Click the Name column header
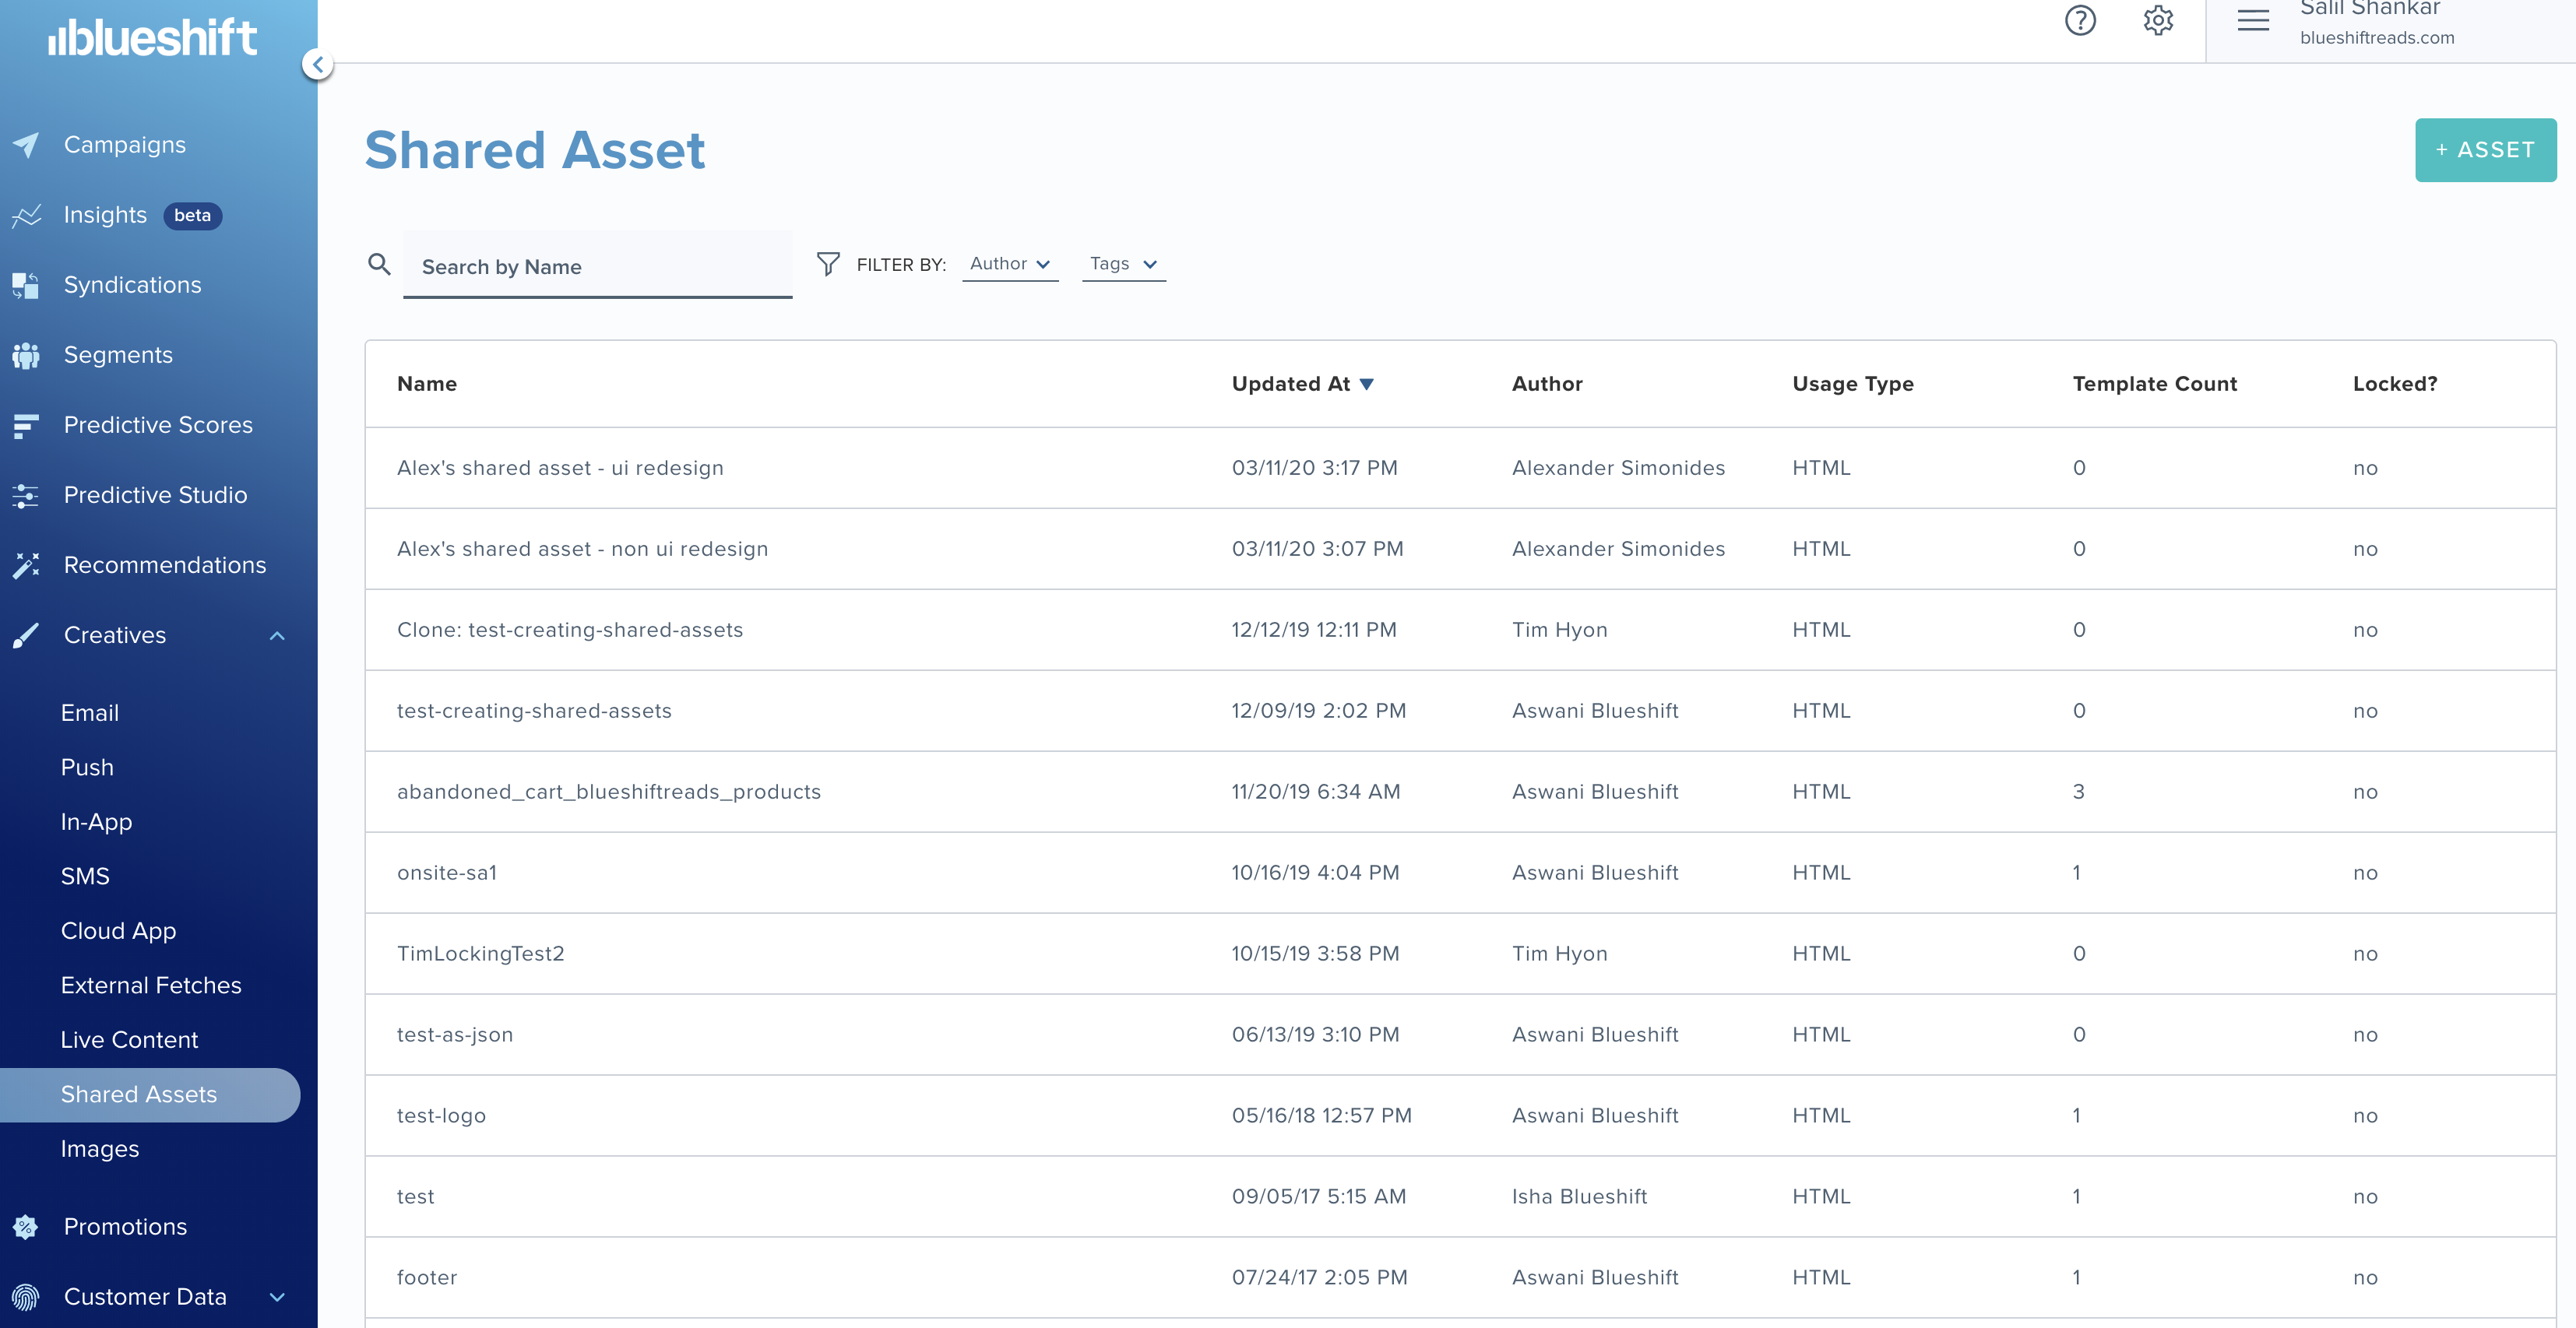2576x1328 pixels. tap(427, 384)
